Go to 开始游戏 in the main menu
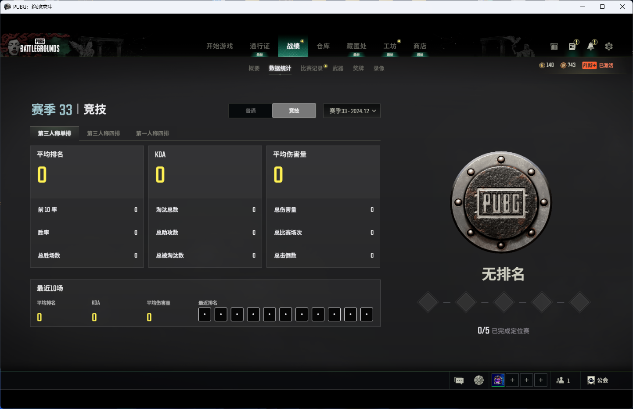Viewport: 633px width, 409px height. coord(219,46)
